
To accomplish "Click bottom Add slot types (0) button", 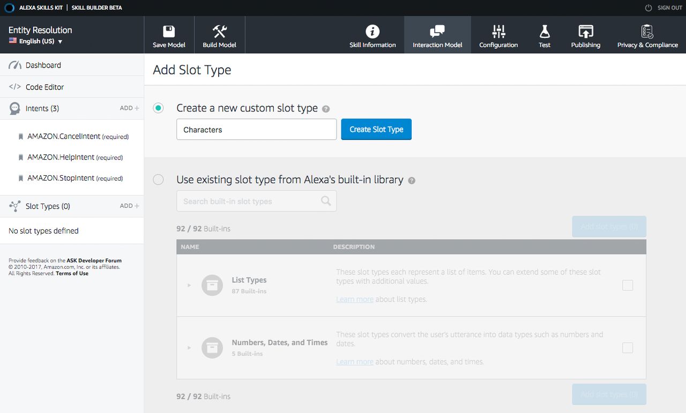I will 609,394.
